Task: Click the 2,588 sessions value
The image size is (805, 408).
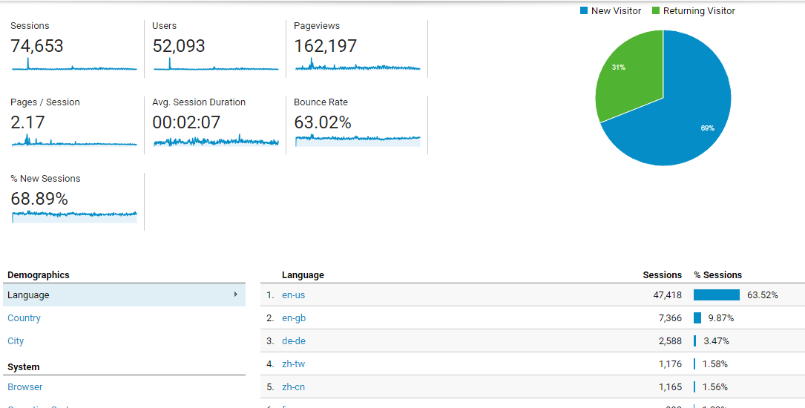Action: click(670, 341)
